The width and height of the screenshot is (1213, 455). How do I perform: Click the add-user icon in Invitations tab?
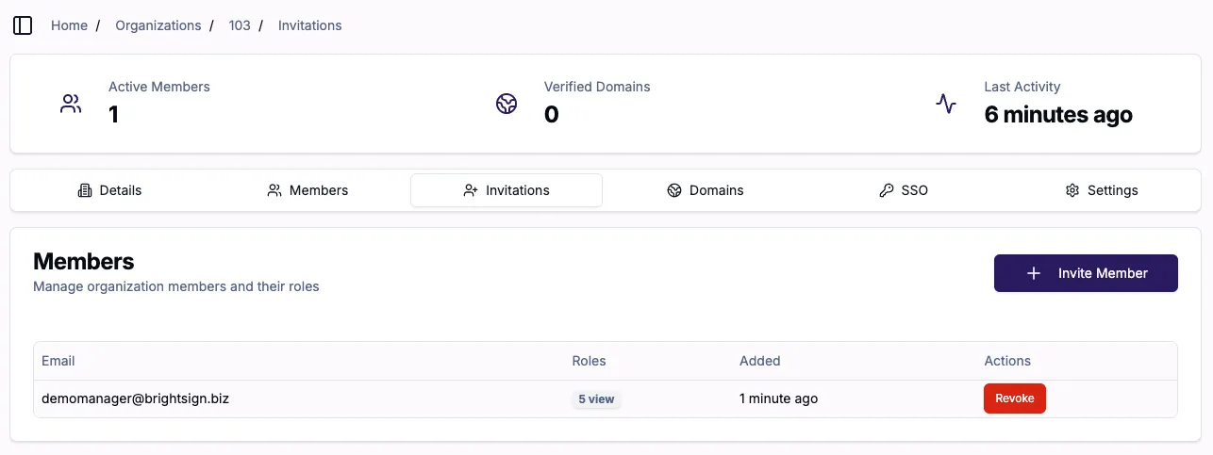[471, 190]
